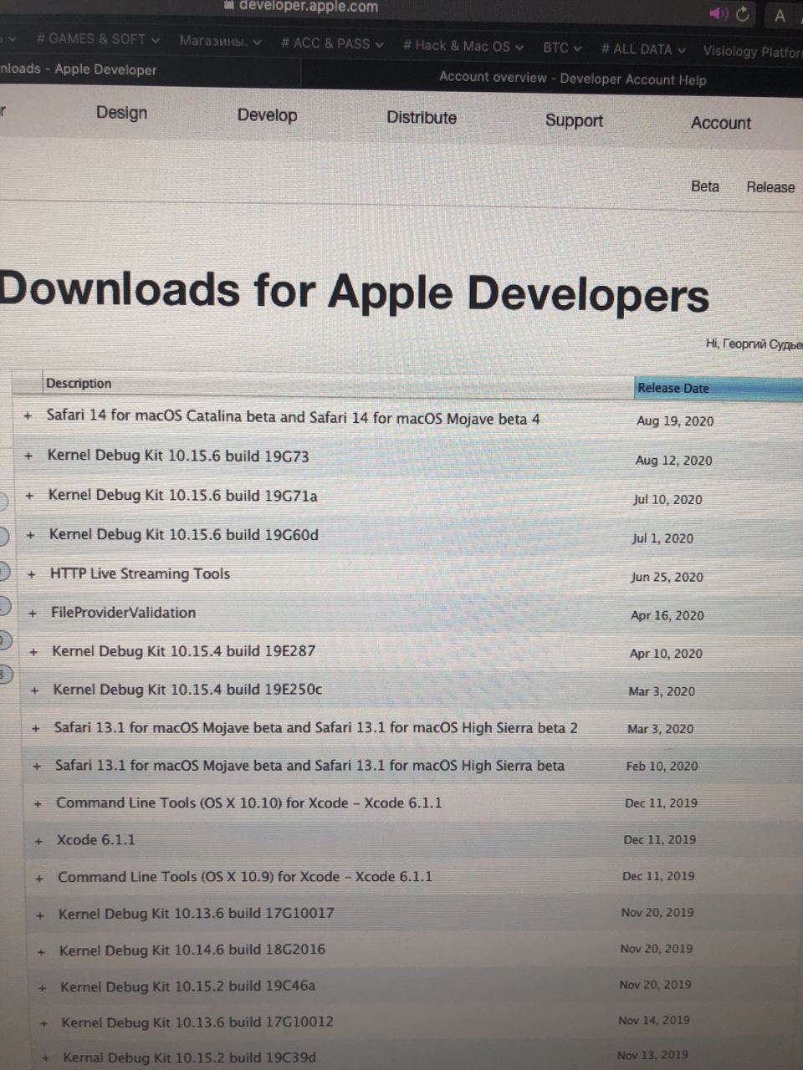This screenshot has width=803, height=1070.
Task: Click the 'Downloads for Apple Developers' heading
Action: coord(355,292)
